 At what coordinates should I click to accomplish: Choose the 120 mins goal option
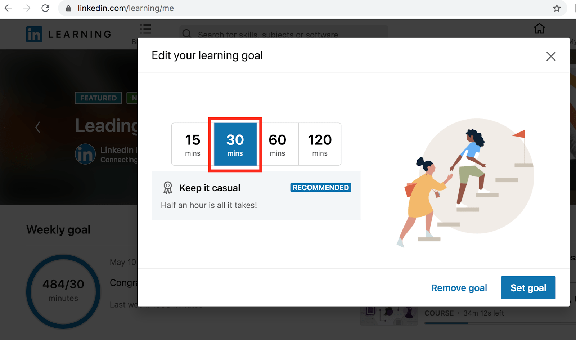point(320,144)
